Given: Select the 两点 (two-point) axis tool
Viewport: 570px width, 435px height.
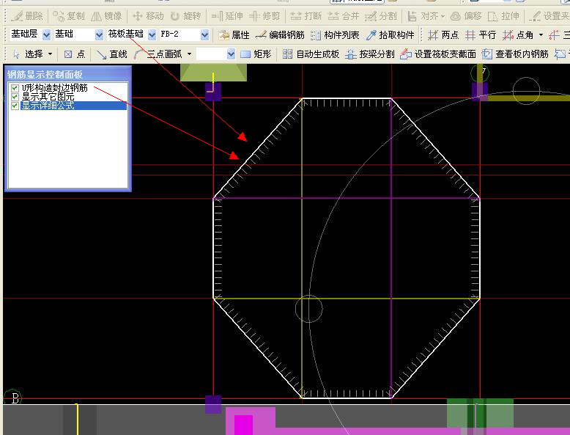Looking at the screenshot, I should click(x=443, y=35).
